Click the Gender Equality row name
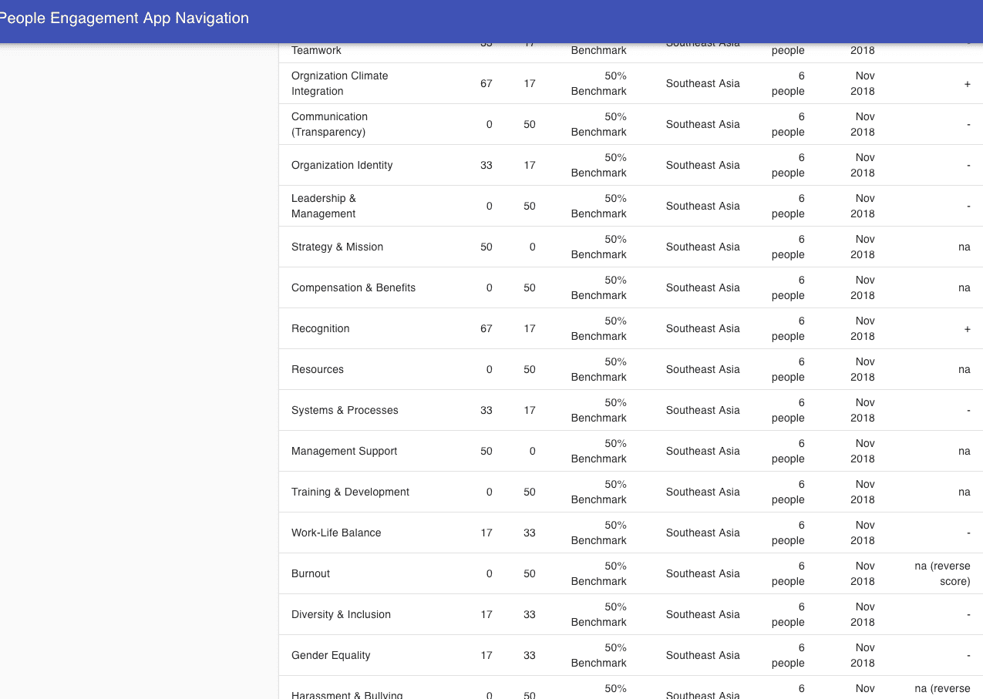Image resolution: width=983 pixels, height=699 pixels. click(x=331, y=655)
